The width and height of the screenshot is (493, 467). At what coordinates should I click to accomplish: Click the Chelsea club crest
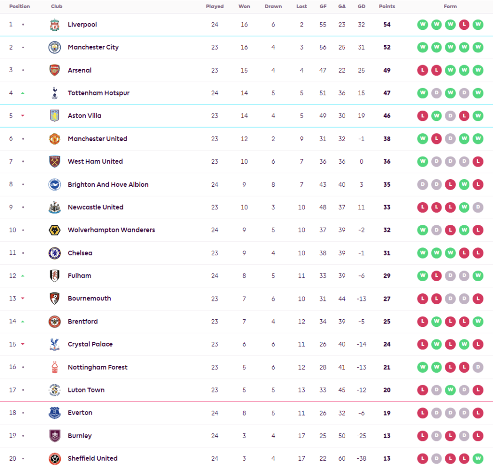click(55, 253)
